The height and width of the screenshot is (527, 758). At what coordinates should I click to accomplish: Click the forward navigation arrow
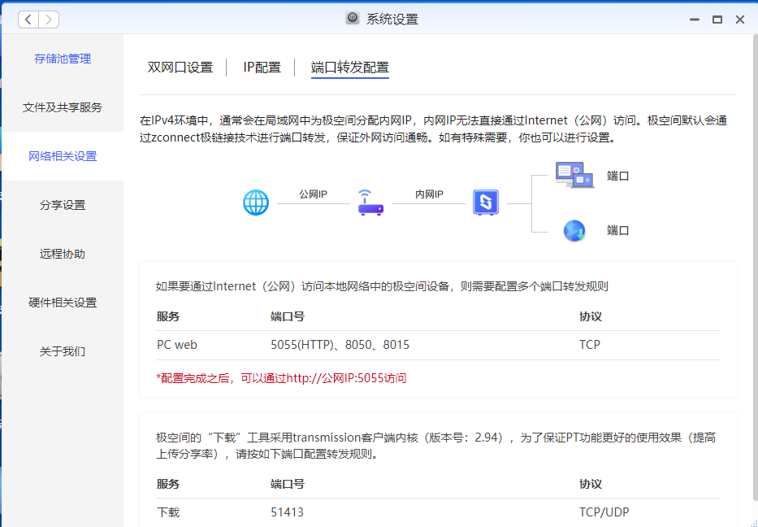pyautogui.click(x=49, y=20)
